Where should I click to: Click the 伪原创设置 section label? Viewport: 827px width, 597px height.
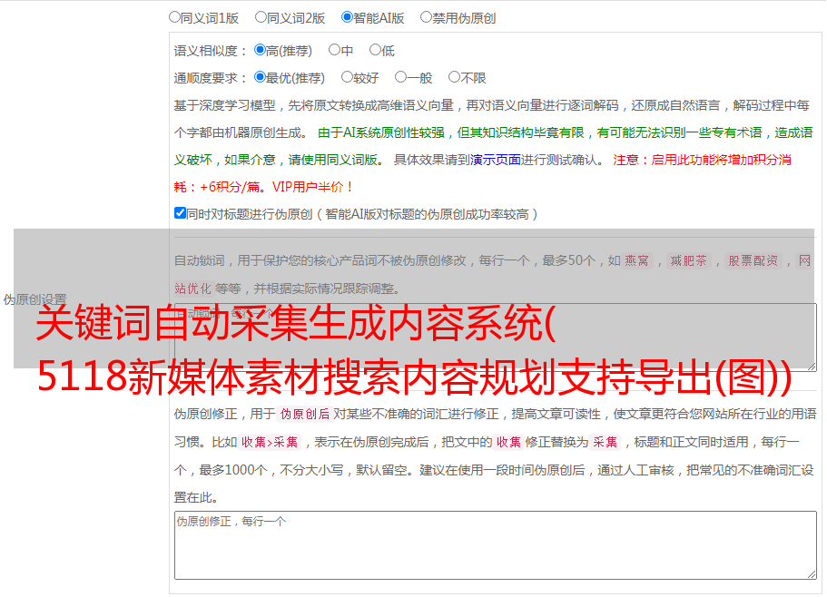(x=34, y=299)
